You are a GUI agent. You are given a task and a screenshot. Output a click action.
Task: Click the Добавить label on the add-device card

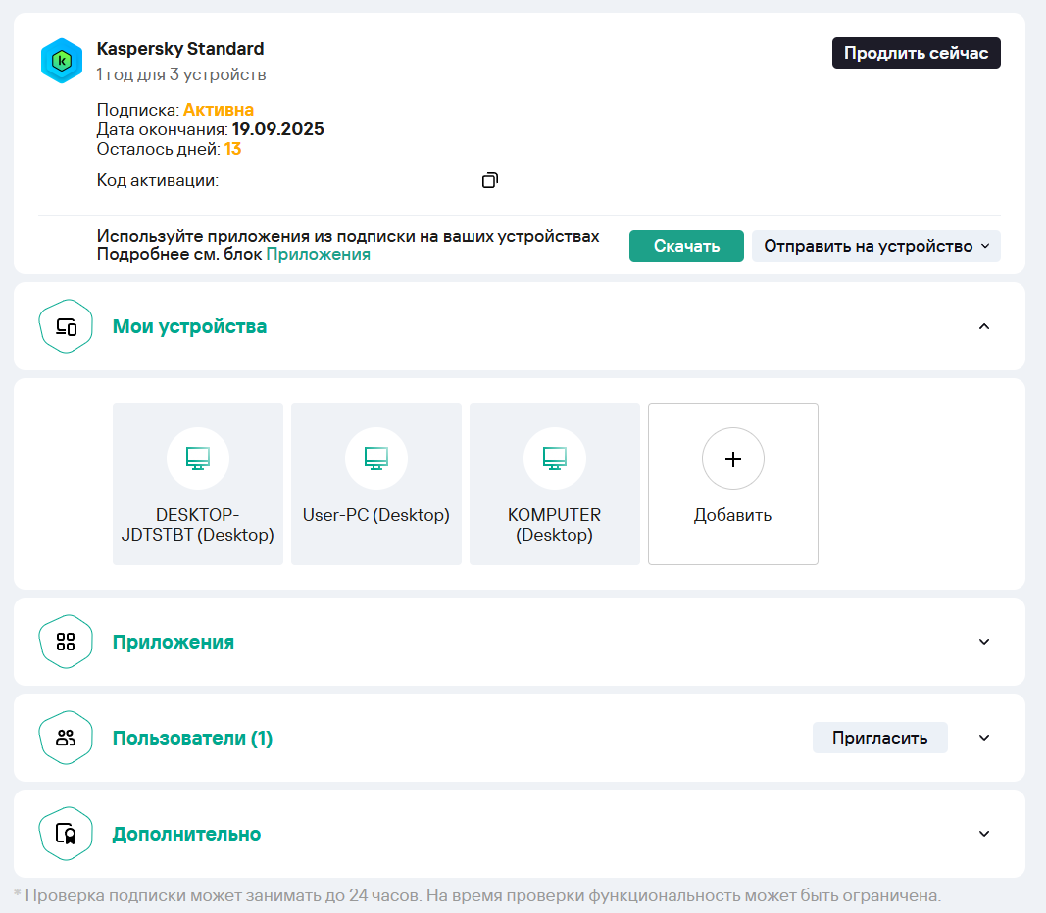[732, 515]
